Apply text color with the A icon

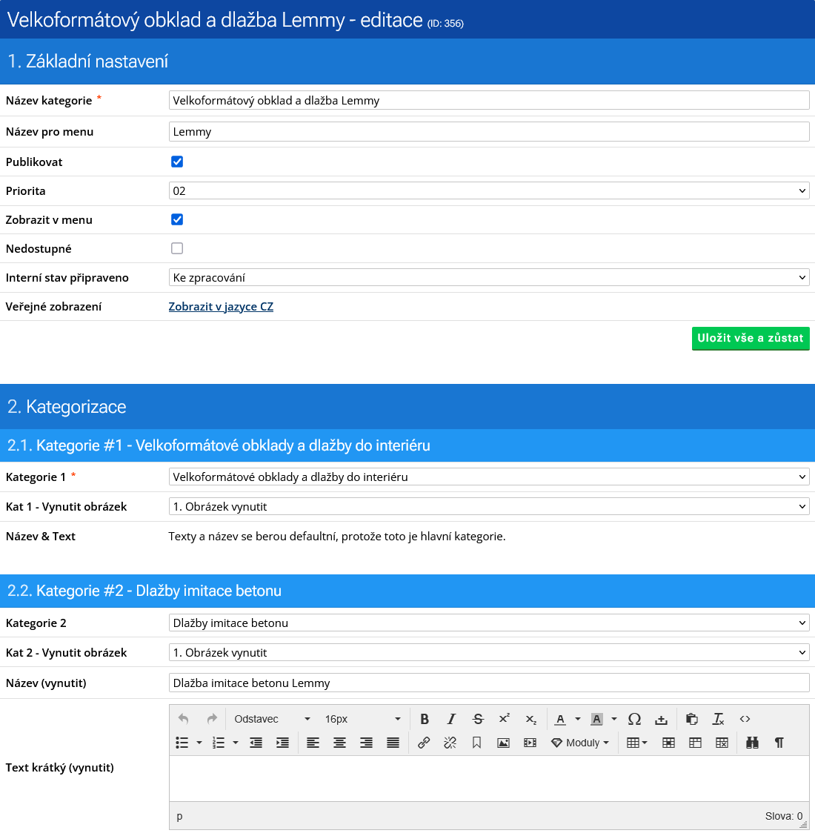[x=560, y=719]
